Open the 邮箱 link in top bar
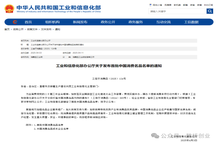Image resolution: width=217 pixels, height=143 pixels. [185, 5]
